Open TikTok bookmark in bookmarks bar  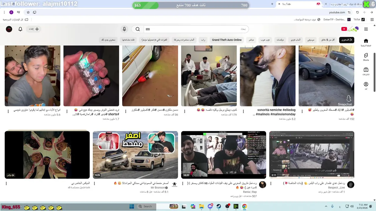(x=359, y=20)
